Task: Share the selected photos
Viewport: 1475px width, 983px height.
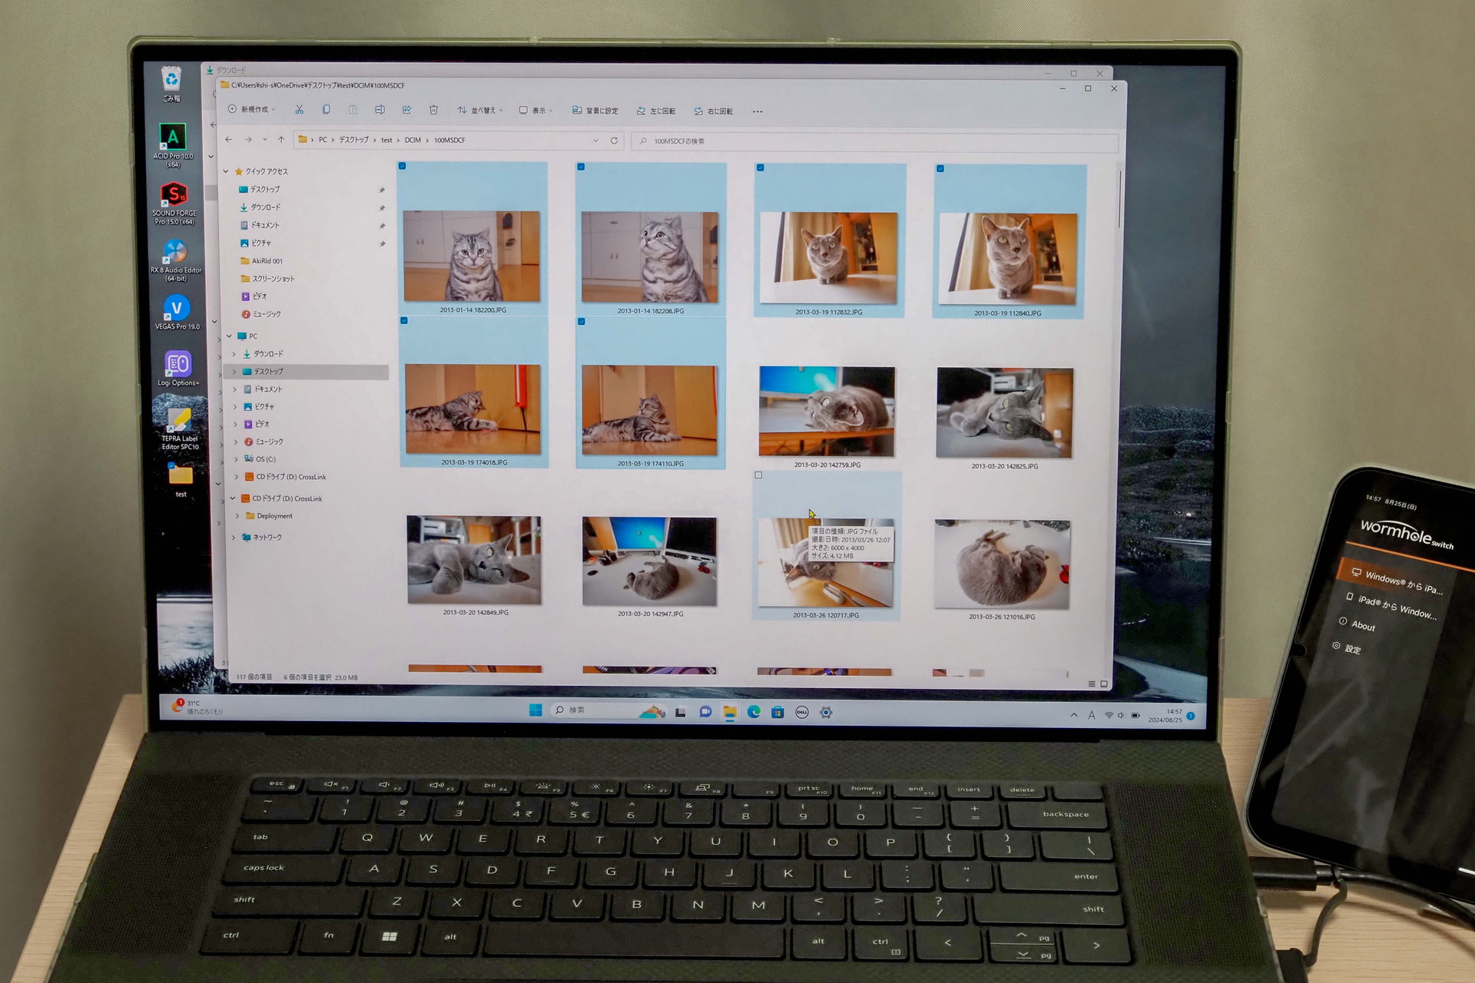Action: pos(406,110)
